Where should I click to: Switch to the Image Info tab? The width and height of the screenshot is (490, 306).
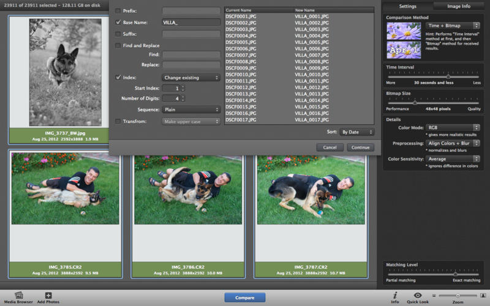[x=458, y=6]
